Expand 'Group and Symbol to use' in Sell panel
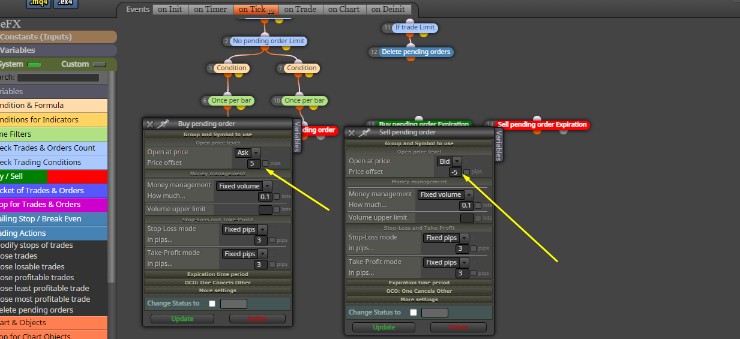This screenshot has width=740, height=339. [419, 143]
